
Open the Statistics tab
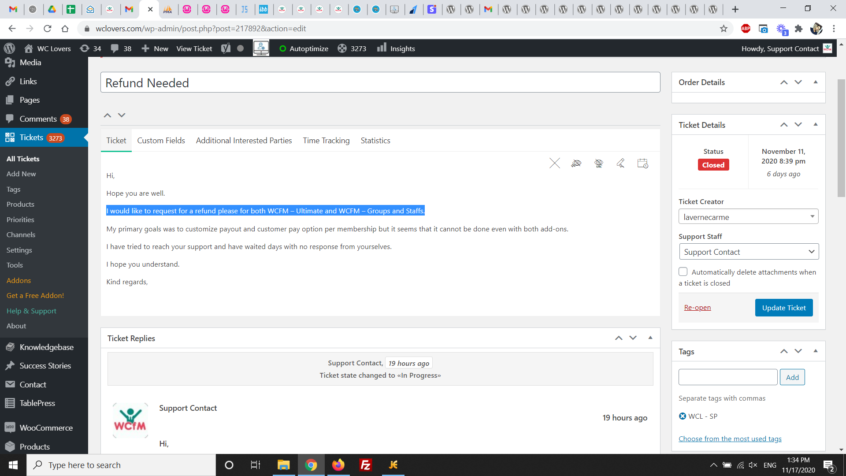[x=375, y=141]
